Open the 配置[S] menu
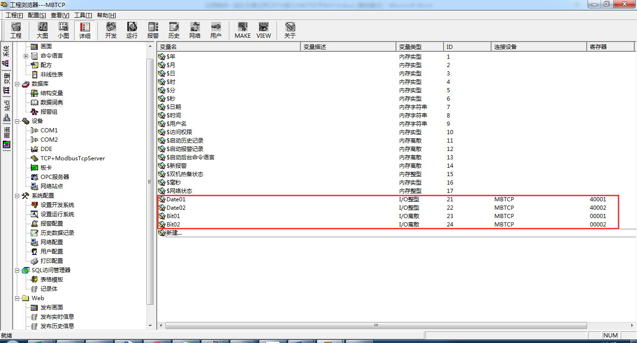This screenshot has height=343, width=637. pyautogui.click(x=37, y=15)
